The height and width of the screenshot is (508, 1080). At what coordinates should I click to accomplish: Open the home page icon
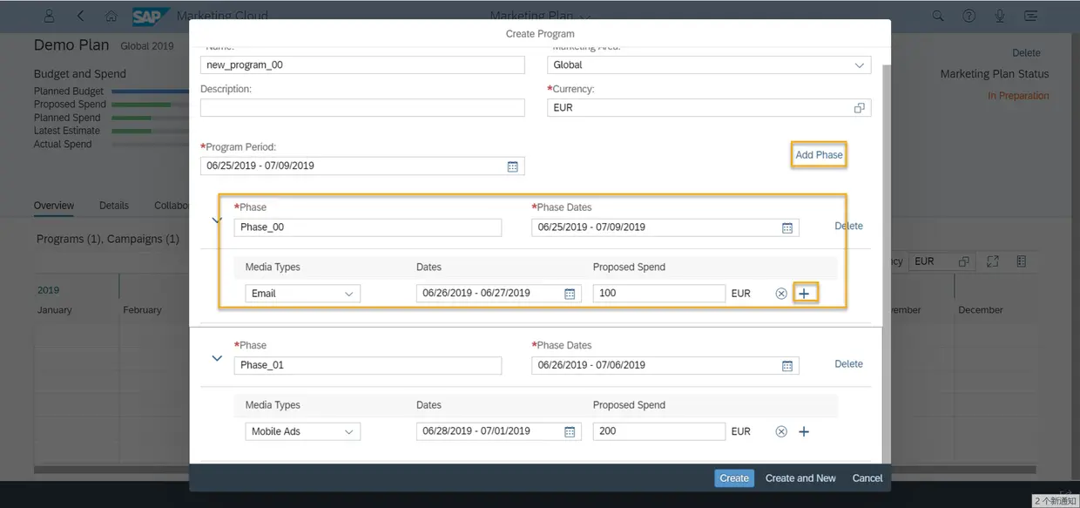point(111,16)
